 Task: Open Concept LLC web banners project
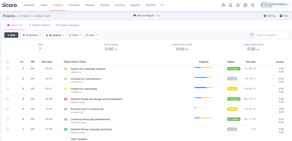point(86,79)
